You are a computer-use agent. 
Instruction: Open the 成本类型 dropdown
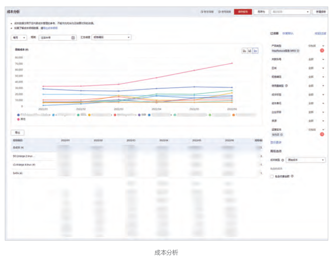306,160
